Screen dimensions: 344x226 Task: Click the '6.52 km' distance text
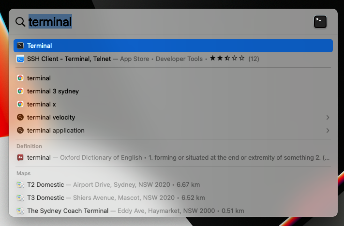coord(193,198)
